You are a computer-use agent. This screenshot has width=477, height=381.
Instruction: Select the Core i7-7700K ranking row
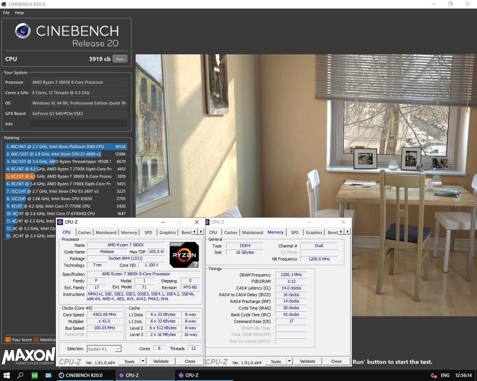pyautogui.click(x=66, y=206)
